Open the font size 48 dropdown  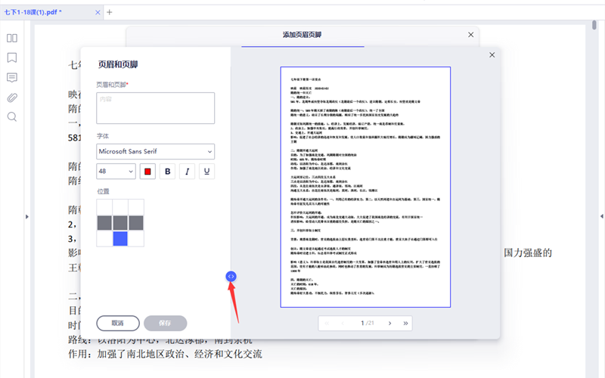pos(116,172)
